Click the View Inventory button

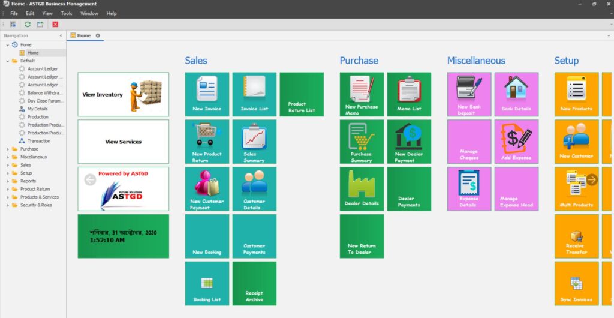[x=123, y=94]
